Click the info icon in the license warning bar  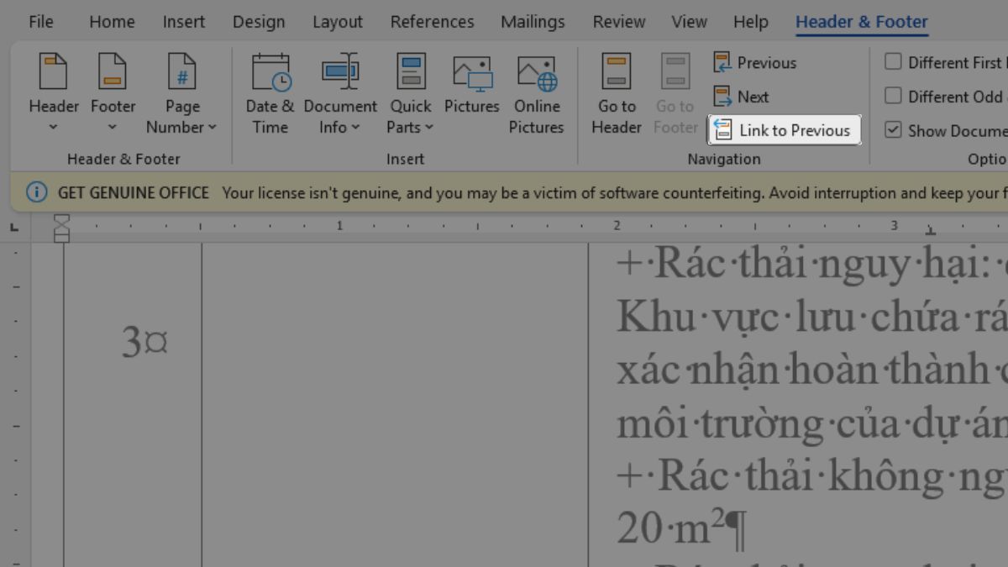(x=36, y=192)
